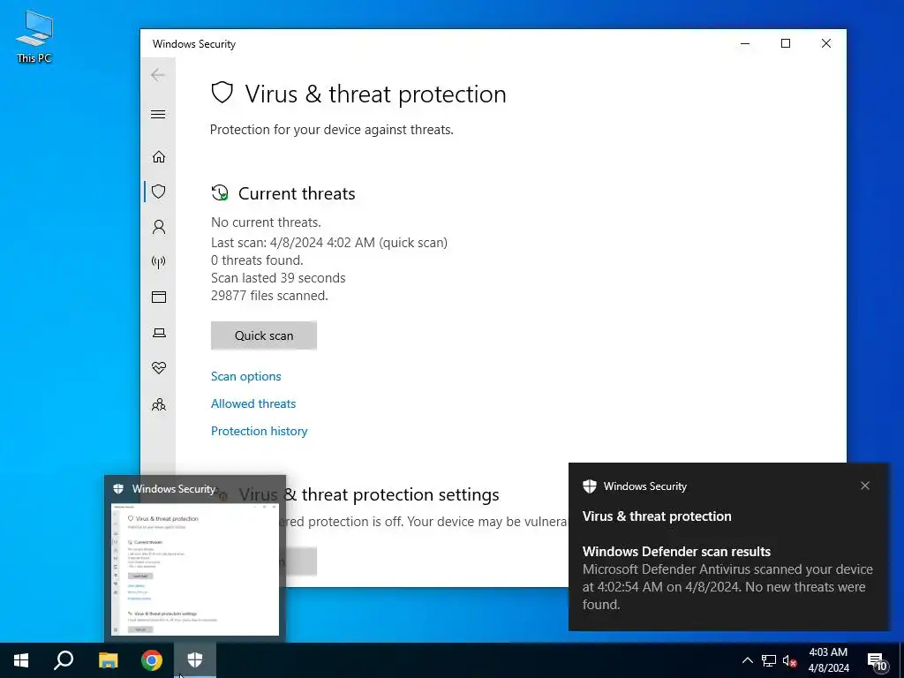
Task: Click the '0 threats found.' text
Action: coord(257,260)
